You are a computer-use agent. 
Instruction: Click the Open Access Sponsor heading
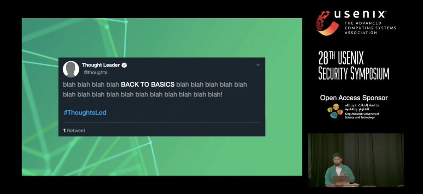click(x=354, y=98)
